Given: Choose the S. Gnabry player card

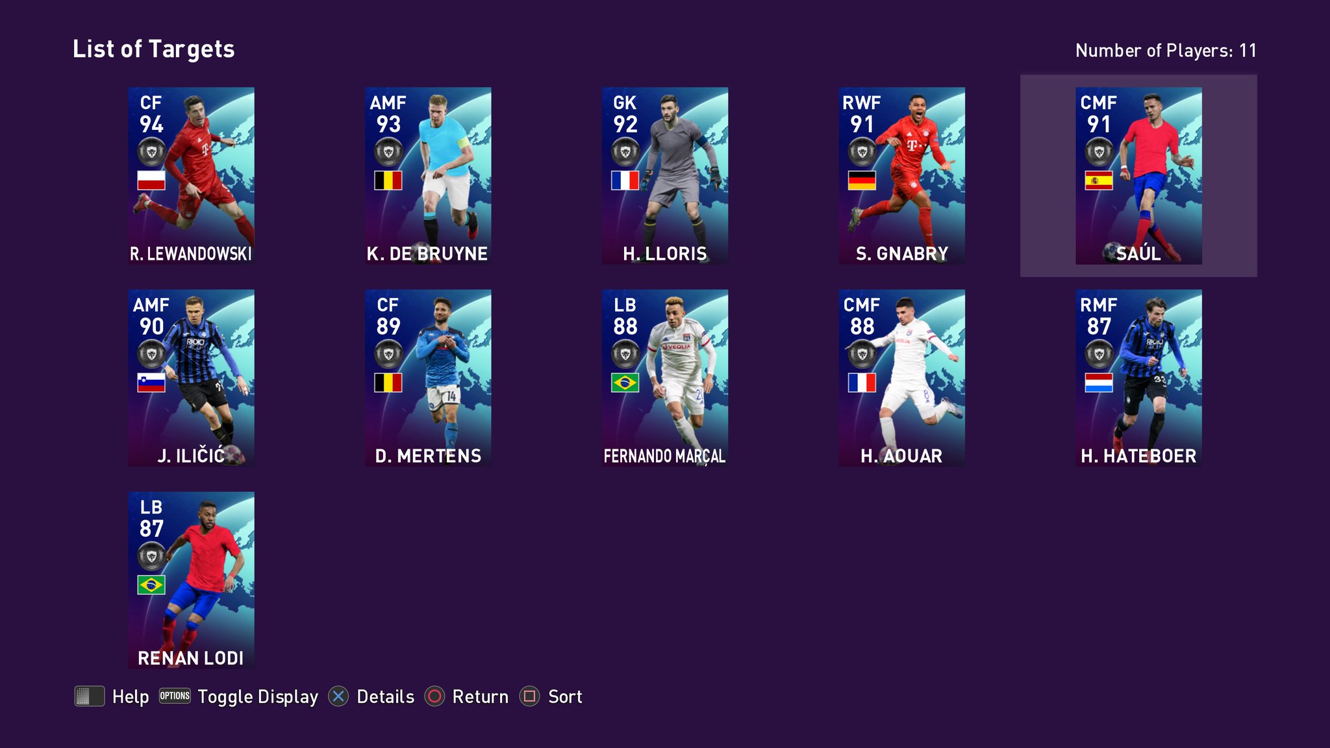Looking at the screenshot, I should (x=901, y=175).
